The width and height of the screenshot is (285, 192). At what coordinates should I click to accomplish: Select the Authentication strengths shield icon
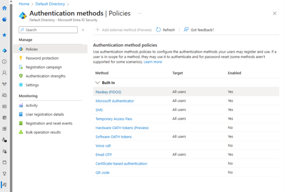21,76
